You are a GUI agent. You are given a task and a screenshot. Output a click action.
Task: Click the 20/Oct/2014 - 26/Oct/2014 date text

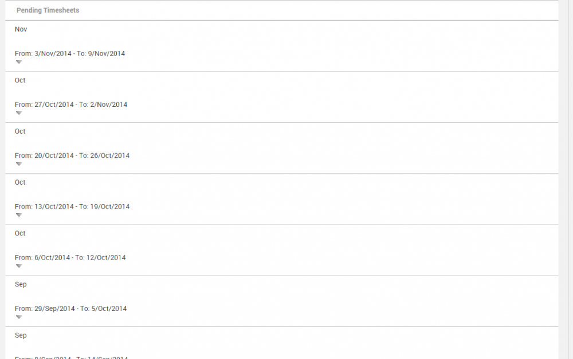pos(72,155)
